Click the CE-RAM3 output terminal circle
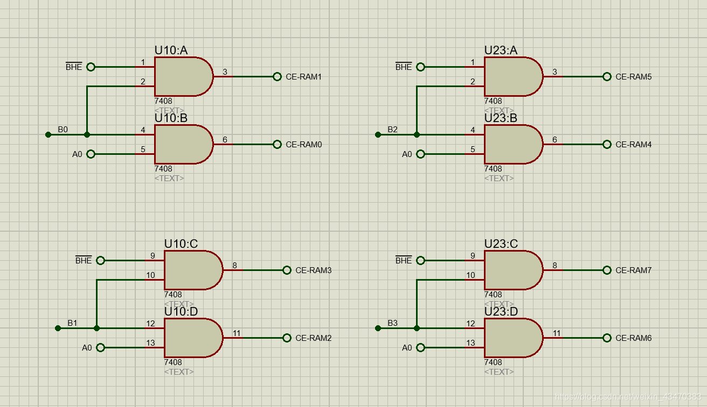 (287, 270)
